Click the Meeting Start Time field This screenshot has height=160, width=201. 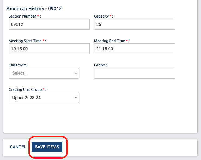(49, 49)
